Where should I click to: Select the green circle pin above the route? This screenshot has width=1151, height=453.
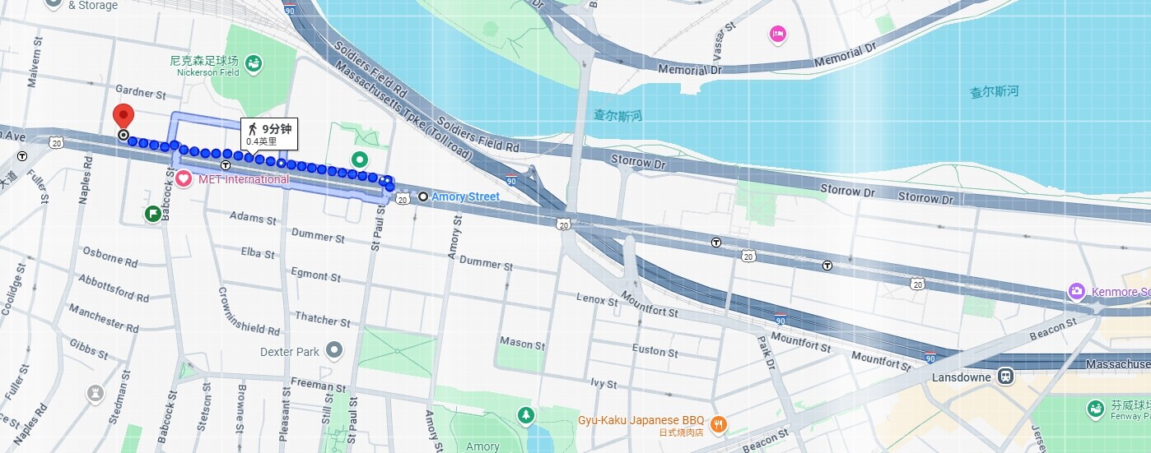[x=359, y=159]
